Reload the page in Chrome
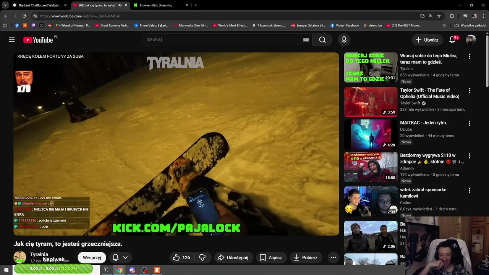This screenshot has width=489, height=275. point(24,16)
